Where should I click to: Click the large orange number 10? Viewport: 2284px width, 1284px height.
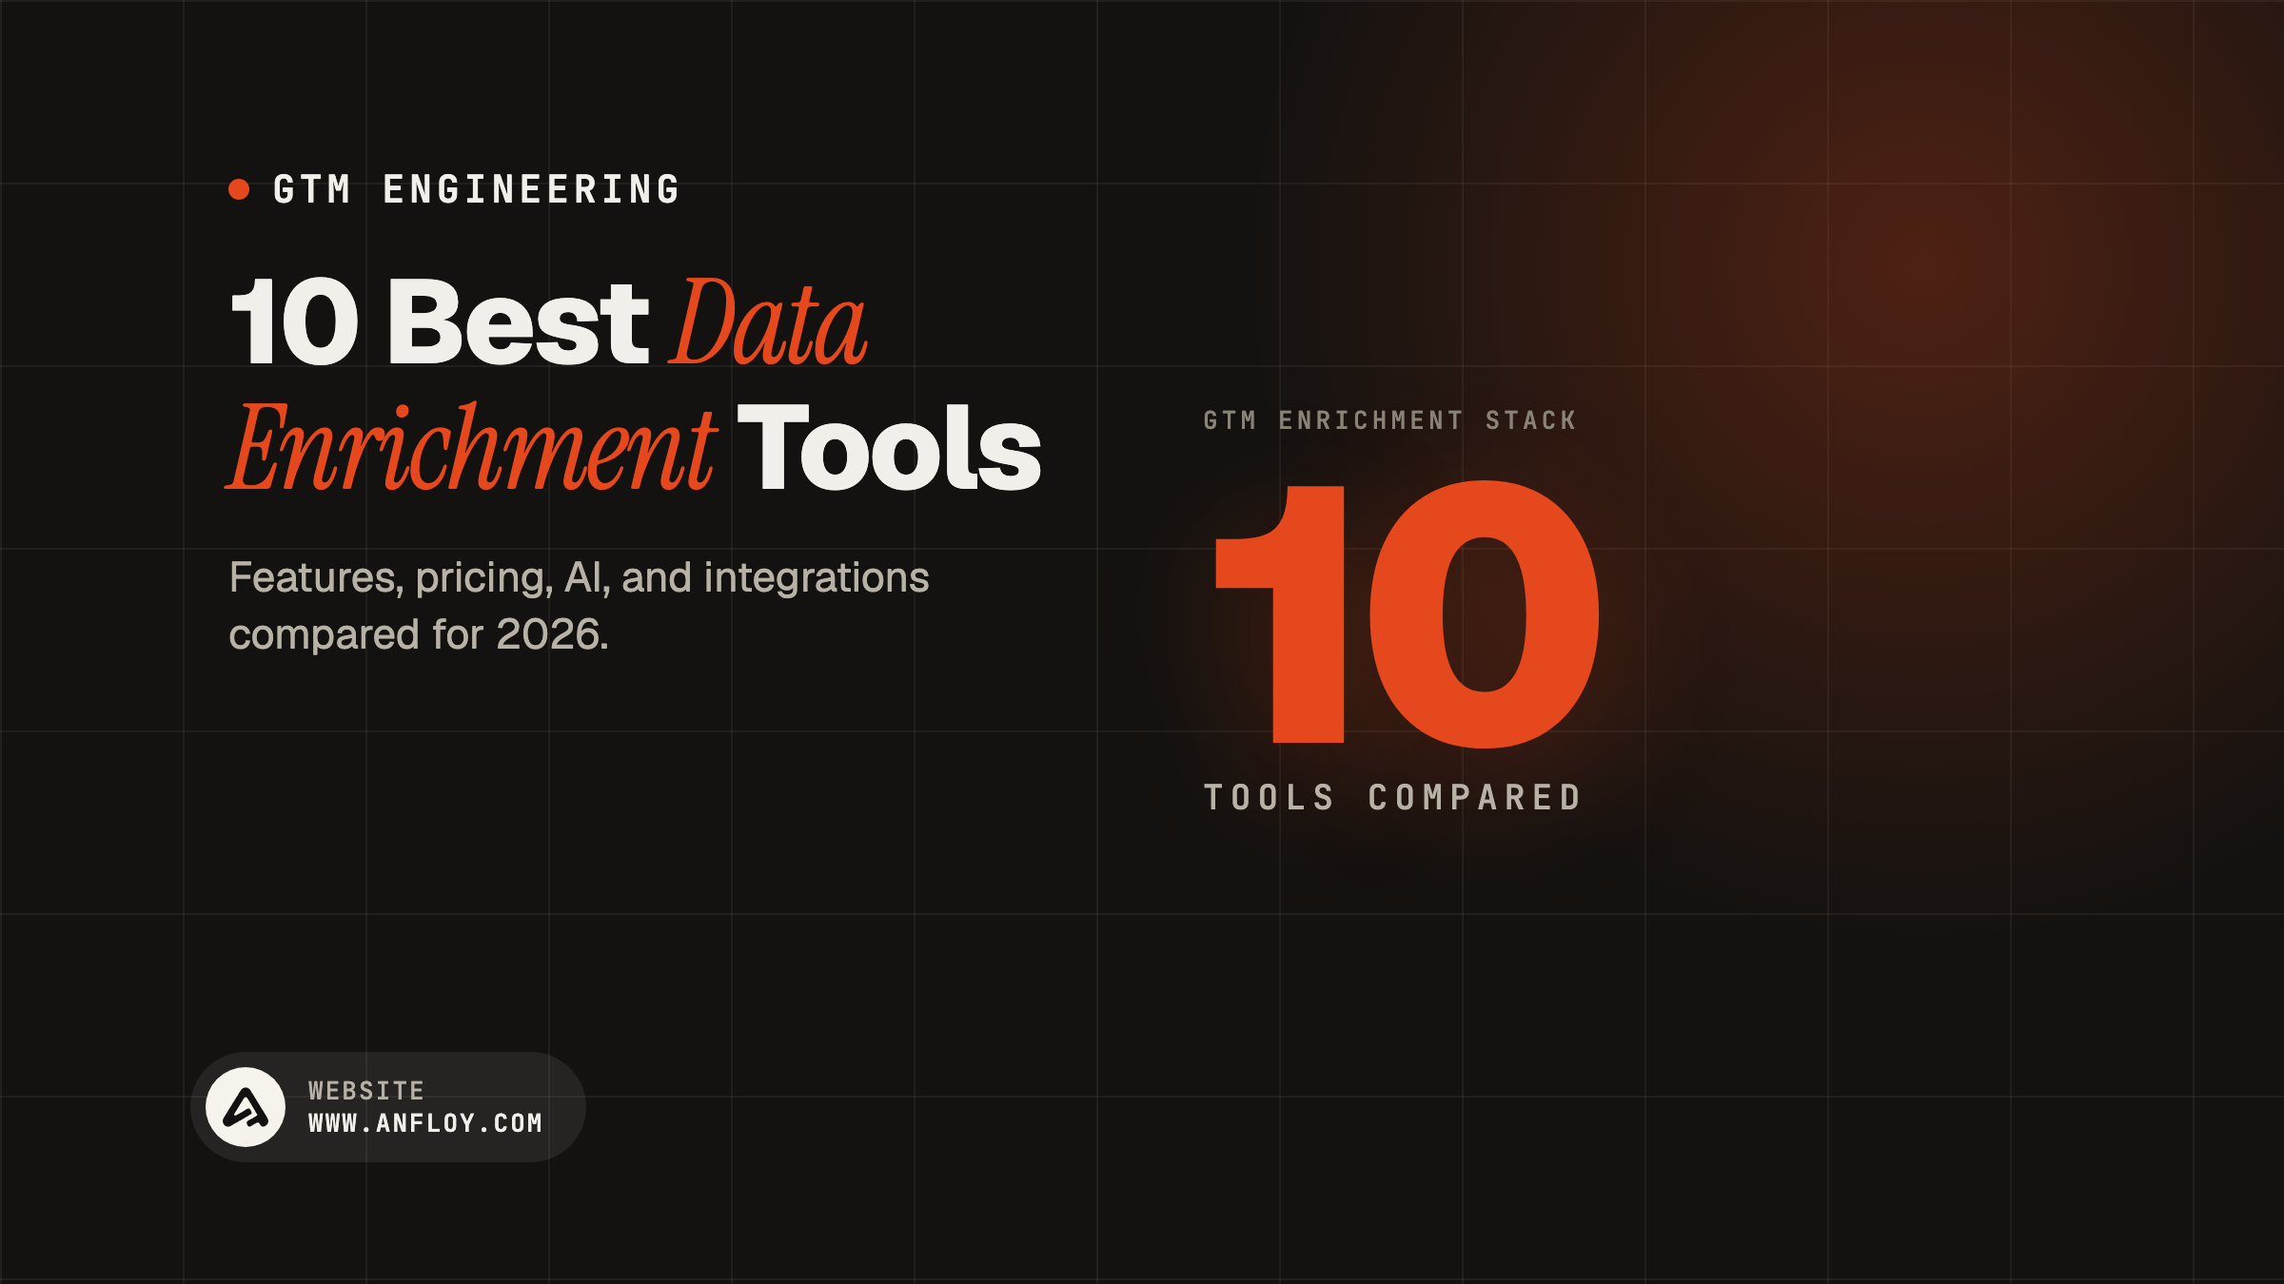(1408, 614)
